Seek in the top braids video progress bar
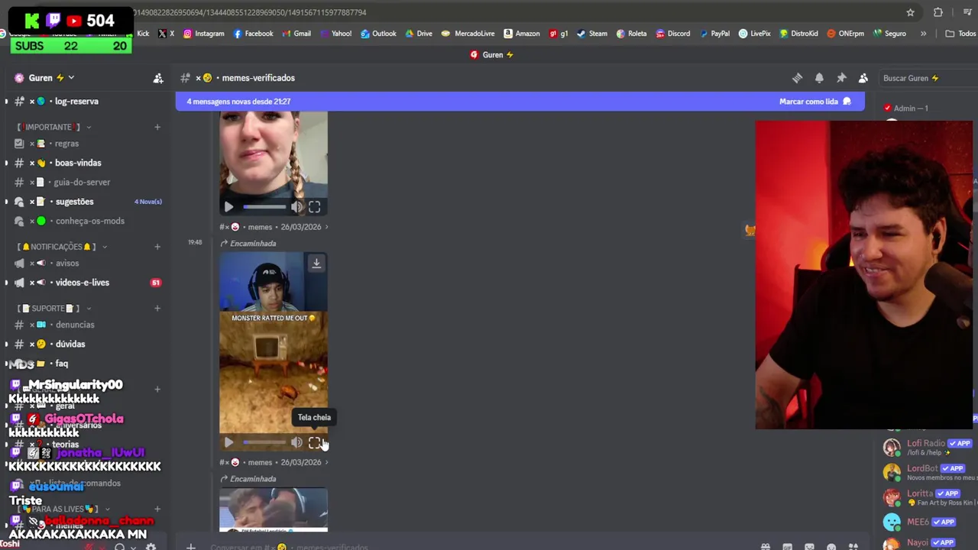Viewport: 978px width, 550px height. coord(264,207)
